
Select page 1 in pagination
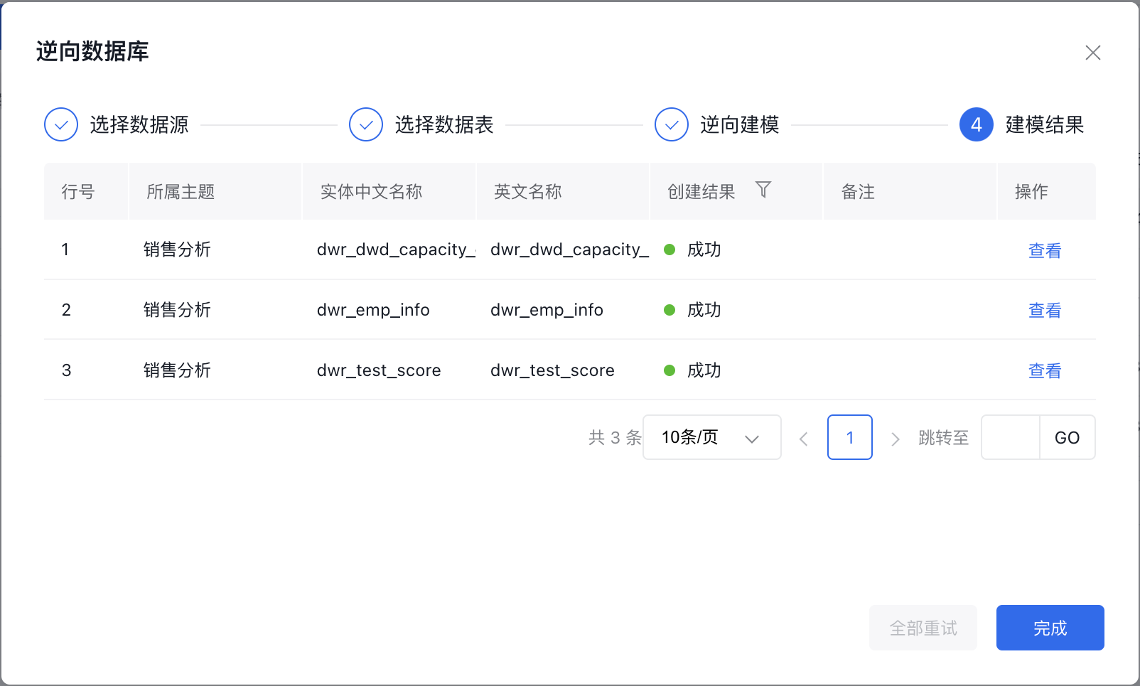(x=849, y=437)
